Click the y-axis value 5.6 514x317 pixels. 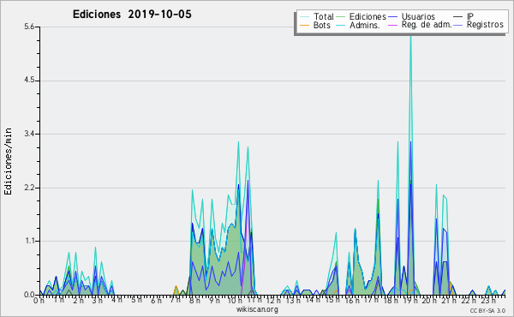pyautogui.click(x=29, y=27)
